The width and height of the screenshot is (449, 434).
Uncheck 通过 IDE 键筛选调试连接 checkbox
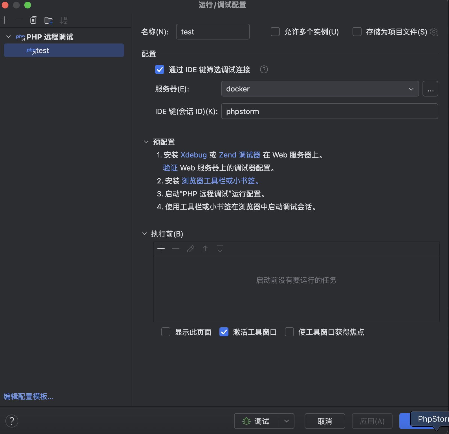160,69
